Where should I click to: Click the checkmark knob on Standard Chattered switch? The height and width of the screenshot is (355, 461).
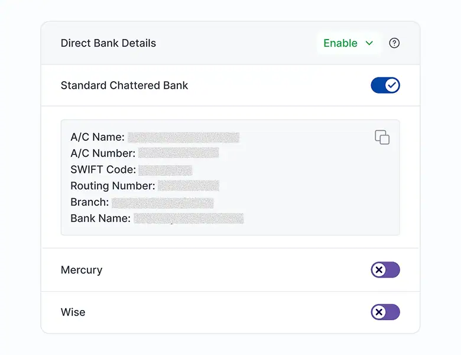tap(392, 85)
